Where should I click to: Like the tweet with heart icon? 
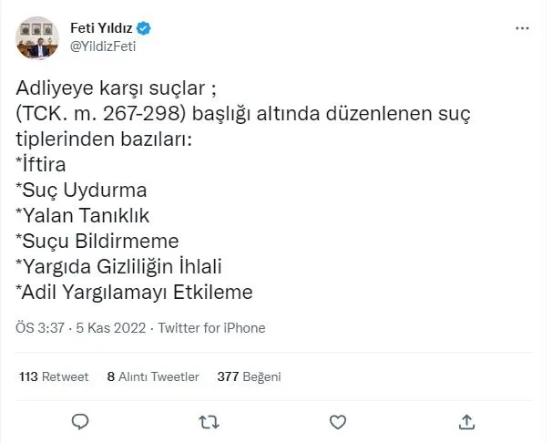coord(337,420)
